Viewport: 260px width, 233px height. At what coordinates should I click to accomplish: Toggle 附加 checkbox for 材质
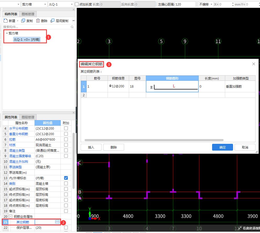(x=66, y=145)
